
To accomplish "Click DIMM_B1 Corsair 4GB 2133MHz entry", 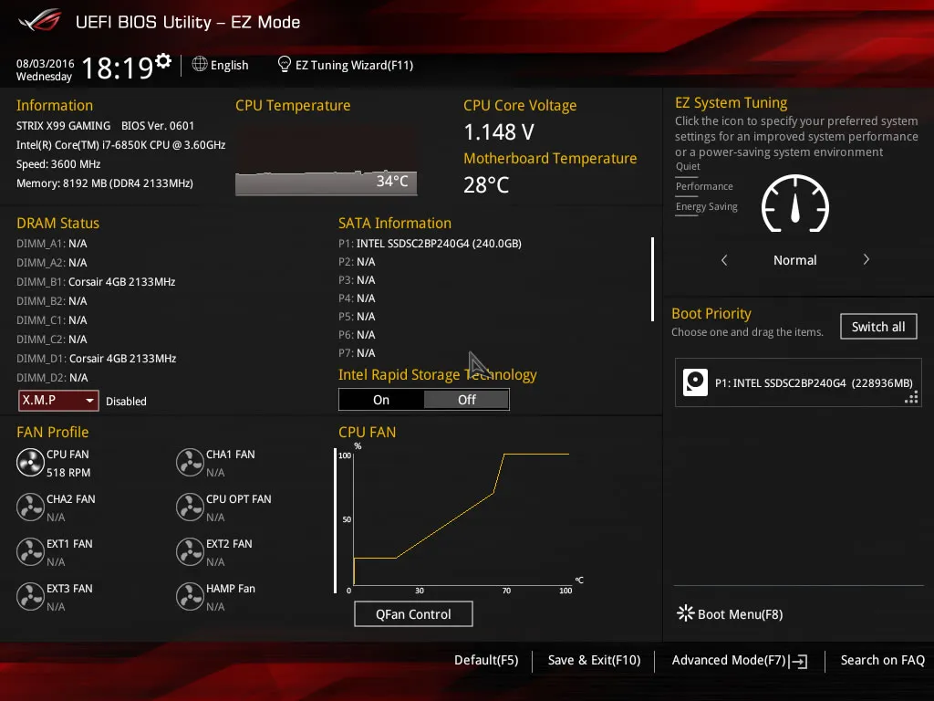I will point(96,282).
